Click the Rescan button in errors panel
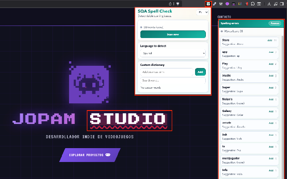This screenshot has height=179, width=287. [275, 23]
